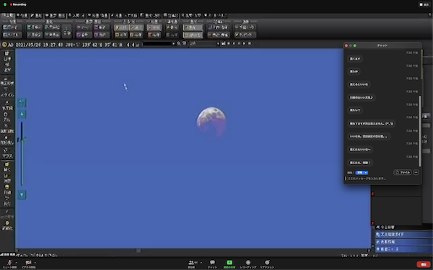Open the Zoom chat from the bottom toolbar

[x=212, y=264]
